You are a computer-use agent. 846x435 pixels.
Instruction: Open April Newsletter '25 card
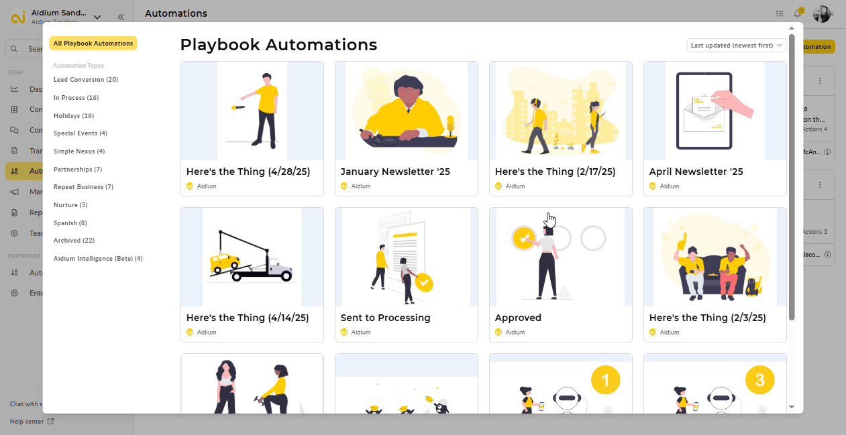[x=715, y=129]
